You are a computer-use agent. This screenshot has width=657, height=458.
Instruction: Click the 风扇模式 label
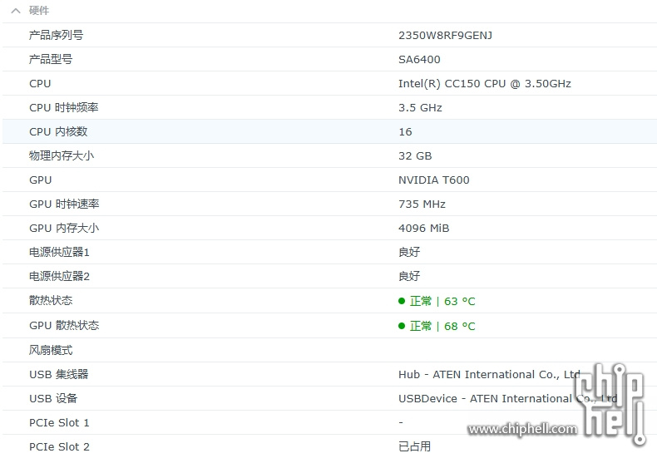[x=51, y=350]
